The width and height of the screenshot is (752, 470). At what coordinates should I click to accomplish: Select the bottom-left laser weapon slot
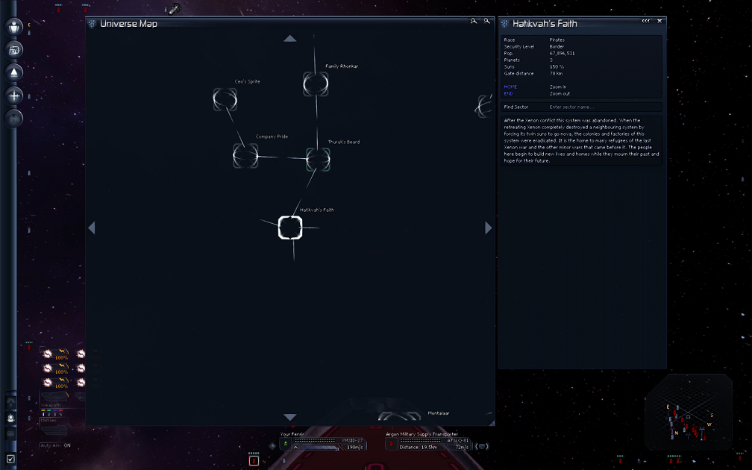coord(54,383)
